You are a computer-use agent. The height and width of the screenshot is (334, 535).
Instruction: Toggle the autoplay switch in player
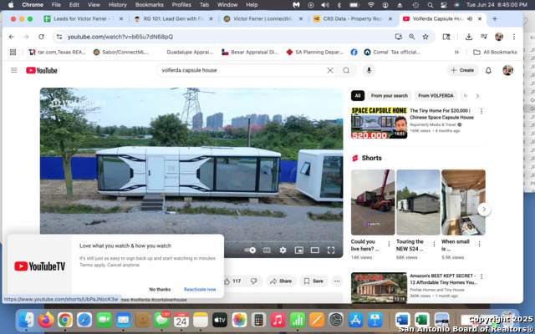point(251,250)
